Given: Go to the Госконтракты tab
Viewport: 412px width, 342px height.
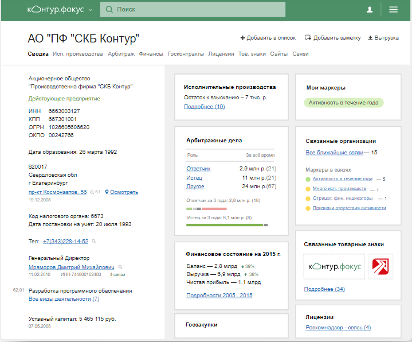Looking at the screenshot, I should pyautogui.click(x=186, y=54).
